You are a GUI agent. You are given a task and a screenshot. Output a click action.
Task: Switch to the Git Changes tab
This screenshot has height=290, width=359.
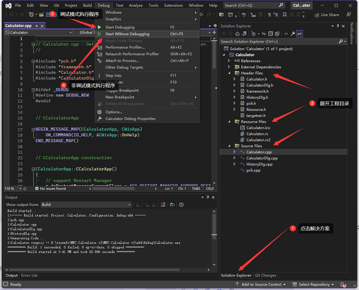(x=265, y=275)
